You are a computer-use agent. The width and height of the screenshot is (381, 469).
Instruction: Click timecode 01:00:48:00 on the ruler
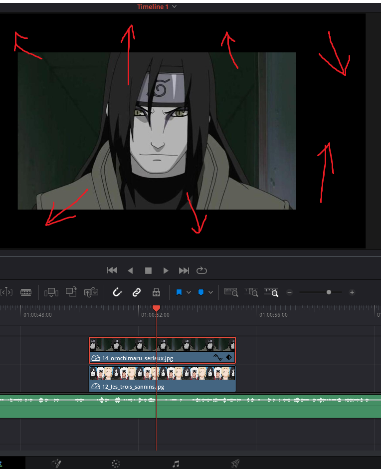[38, 315]
